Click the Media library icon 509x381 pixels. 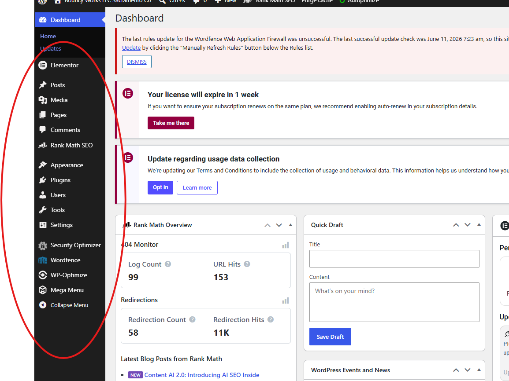click(43, 100)
